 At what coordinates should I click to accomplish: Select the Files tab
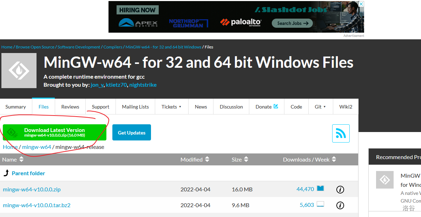pos(44,107)
